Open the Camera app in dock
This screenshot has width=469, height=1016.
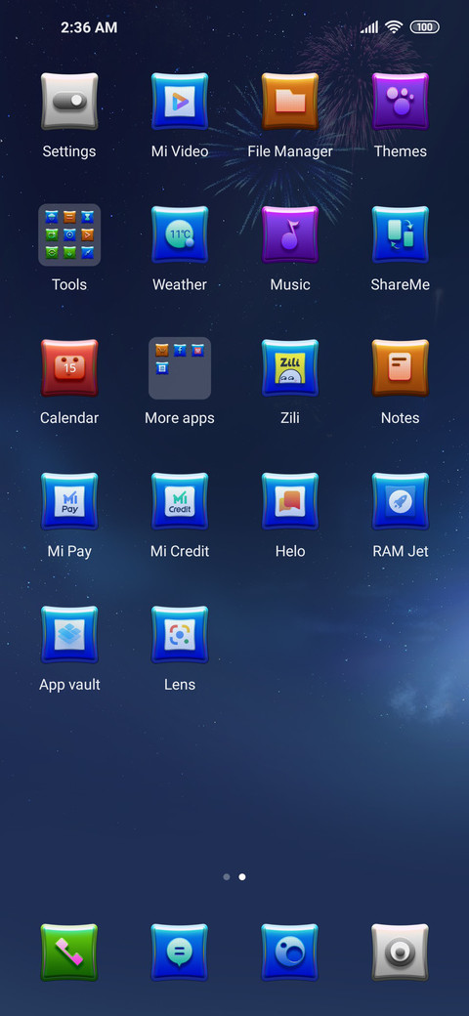[400, 952]
